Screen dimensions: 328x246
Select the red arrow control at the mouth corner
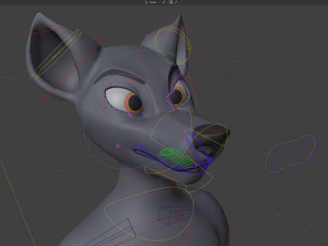[x=126, y=152]
